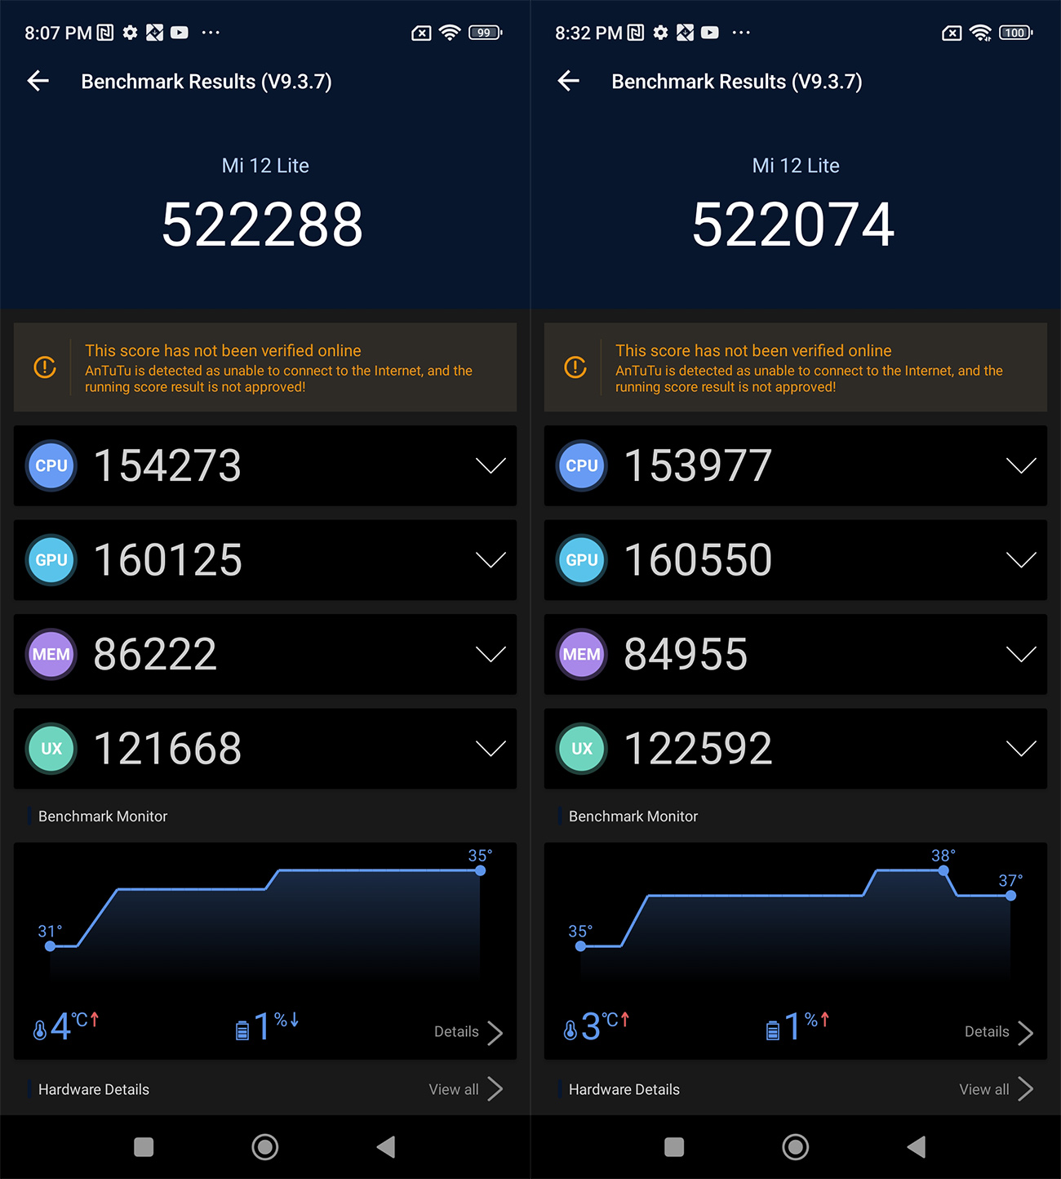The image size is (1061, 1179).
Task: Tap YouTube icon in 8:07 PM status bar
Action: coord(180,33)
